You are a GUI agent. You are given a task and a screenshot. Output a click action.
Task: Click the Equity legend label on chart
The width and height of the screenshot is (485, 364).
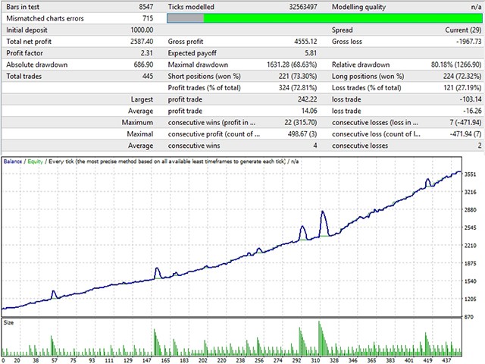coord(36,162)
